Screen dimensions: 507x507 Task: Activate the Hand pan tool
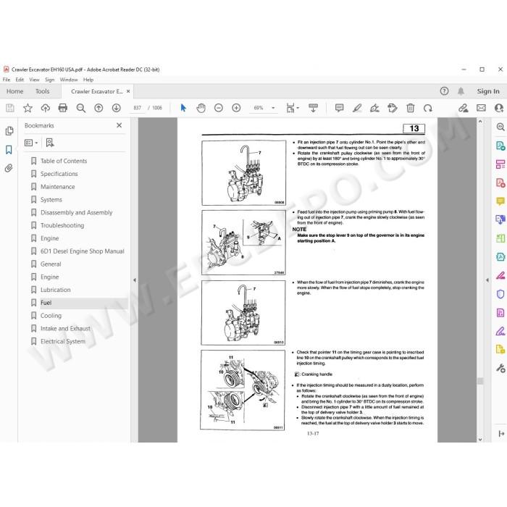pyautogui.click(x=201, y=108)
